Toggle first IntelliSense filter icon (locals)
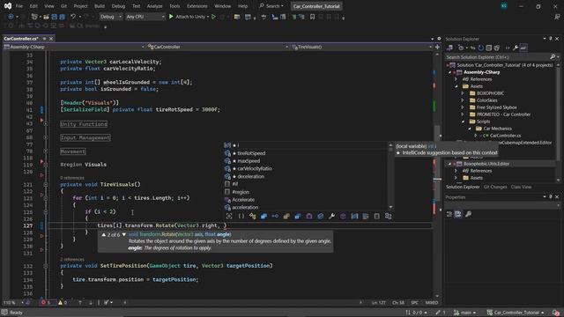 coord(229,216)
